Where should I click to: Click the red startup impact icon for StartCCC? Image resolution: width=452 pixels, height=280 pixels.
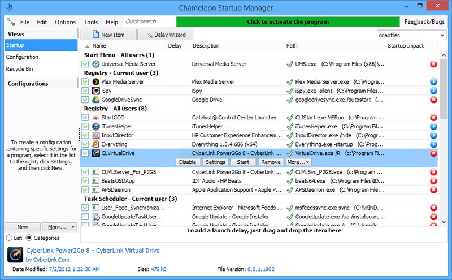tap(433, 118)
